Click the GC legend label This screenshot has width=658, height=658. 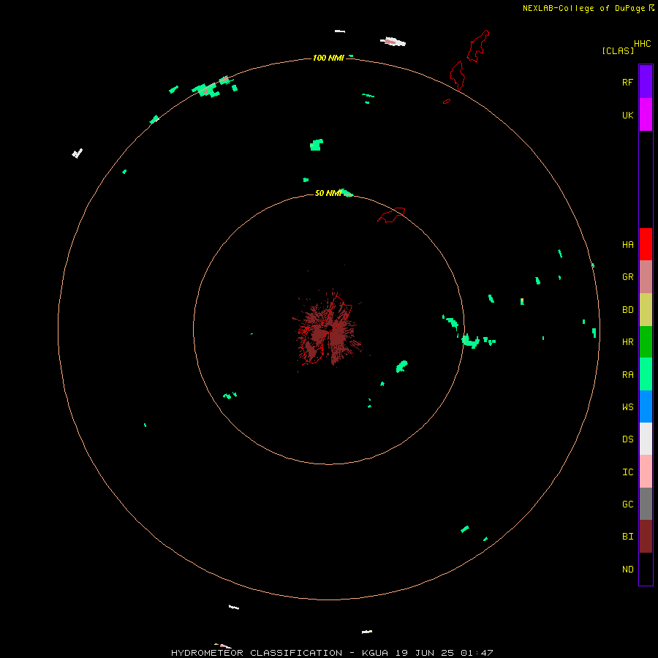[627, 504]
